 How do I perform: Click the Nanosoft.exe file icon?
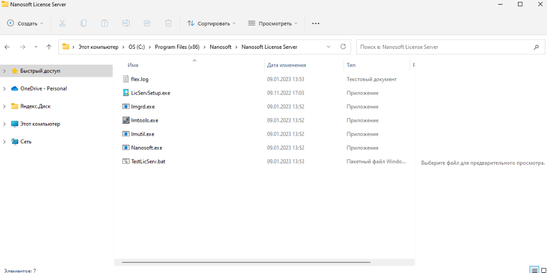[x=126, y=147]
